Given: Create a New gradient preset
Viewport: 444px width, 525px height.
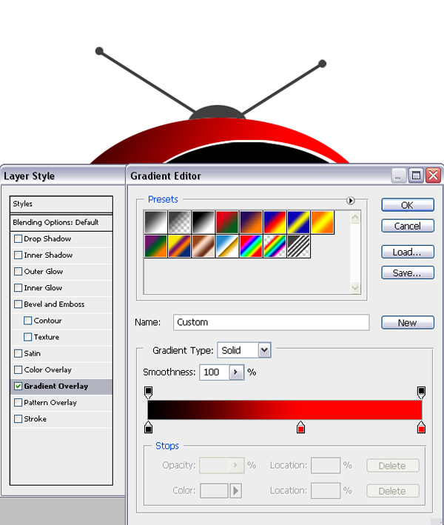Looking at the screenshot, I should tap(408, 322).
